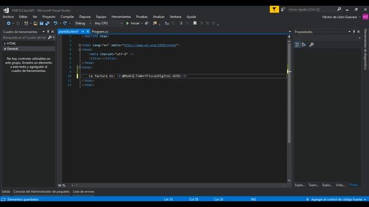Image resolution: width=369 pixels, height=207 pixels.
Task: Pin the Cuadro de herramientas panel
Action: pyautogui.click(x=48, y=32)
